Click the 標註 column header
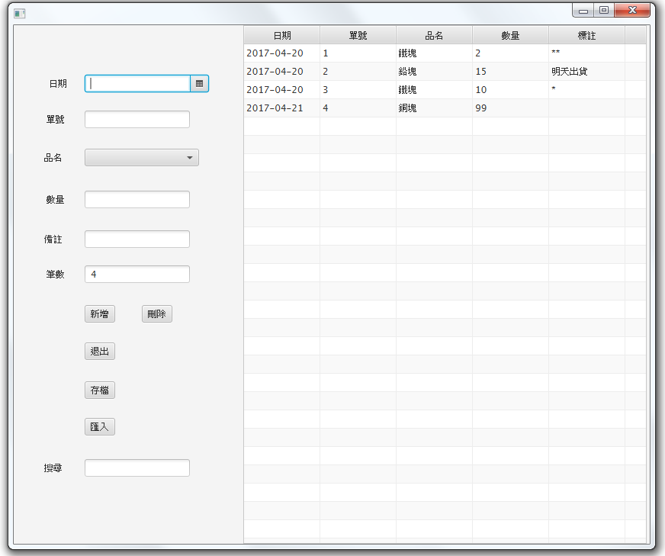Image resolution: width=665 pixels, height=556 pixels. 586,34
